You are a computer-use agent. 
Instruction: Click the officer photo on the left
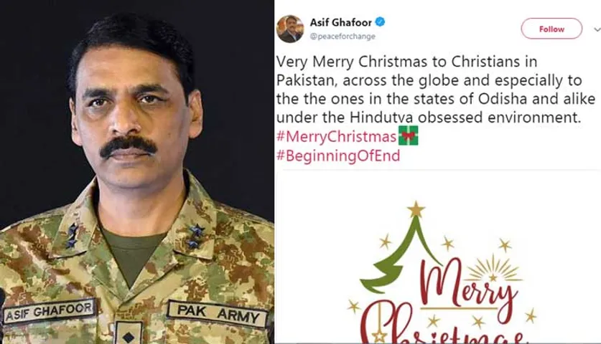[x=137, y=172]
